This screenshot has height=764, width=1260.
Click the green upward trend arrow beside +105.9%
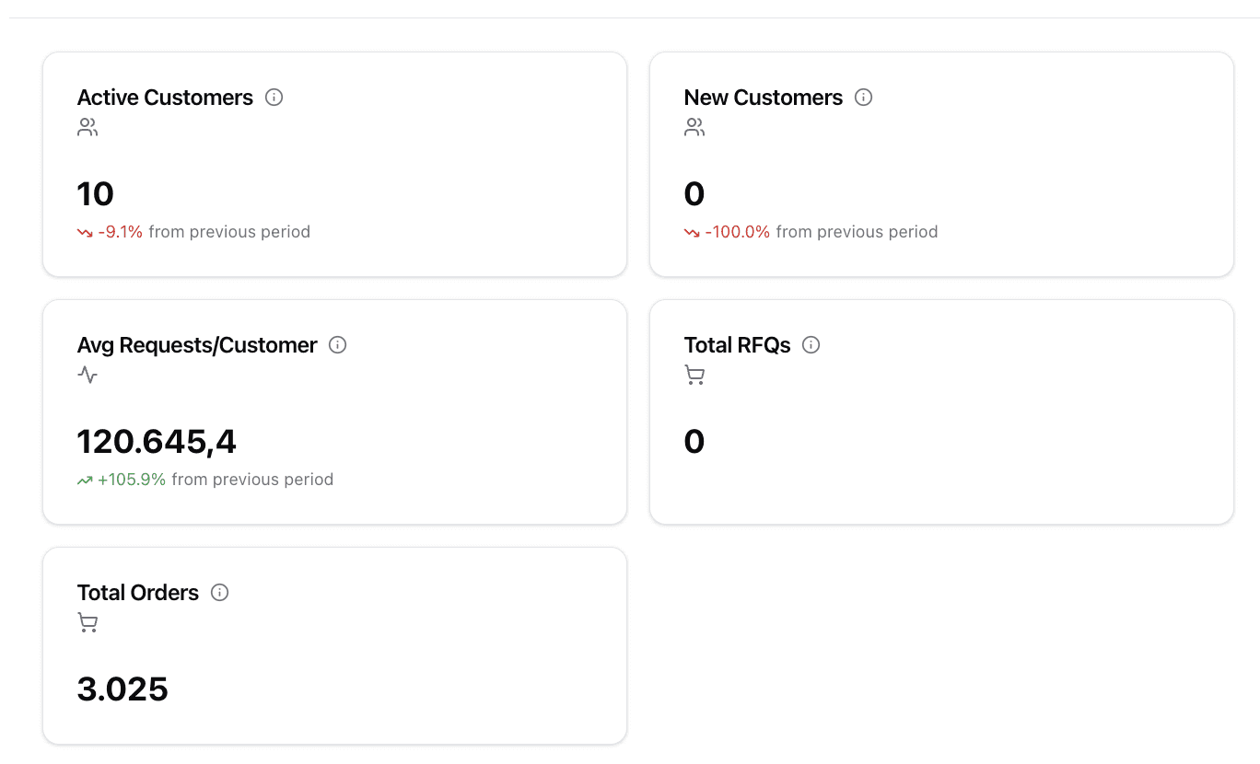tap(85, 480)
